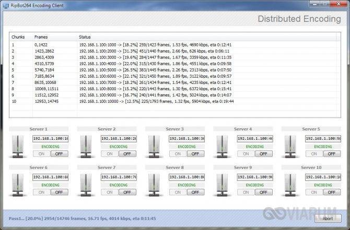Switch Server 8 ON button
The height and width of the screenshot is (230, 350).
(x=178, y=192)
